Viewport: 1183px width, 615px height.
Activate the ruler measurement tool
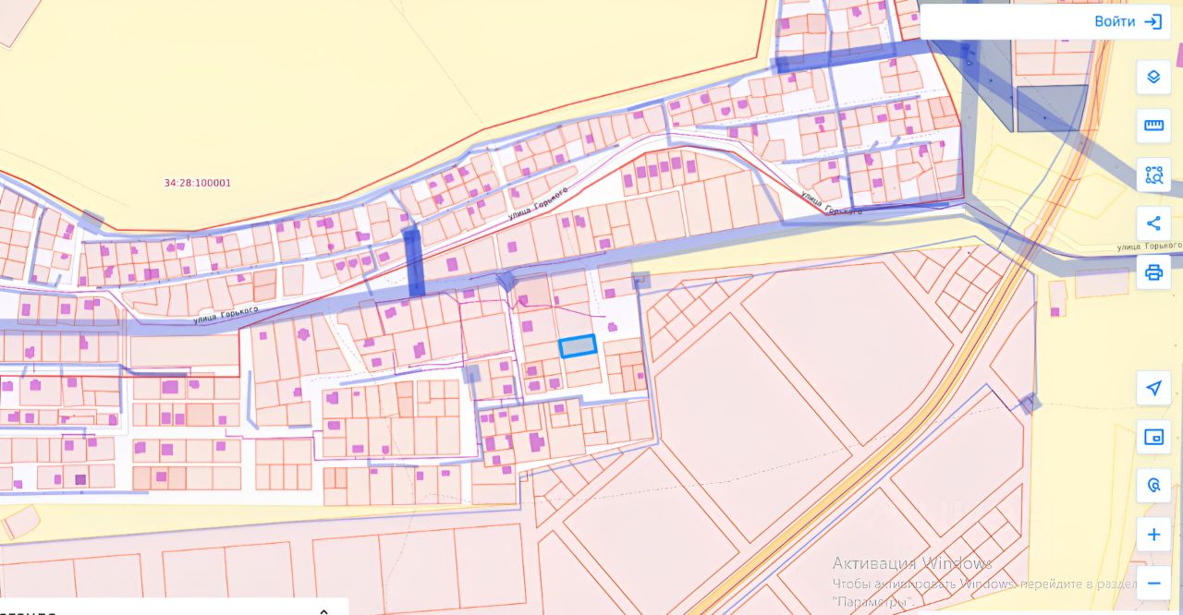point(1153,126)
